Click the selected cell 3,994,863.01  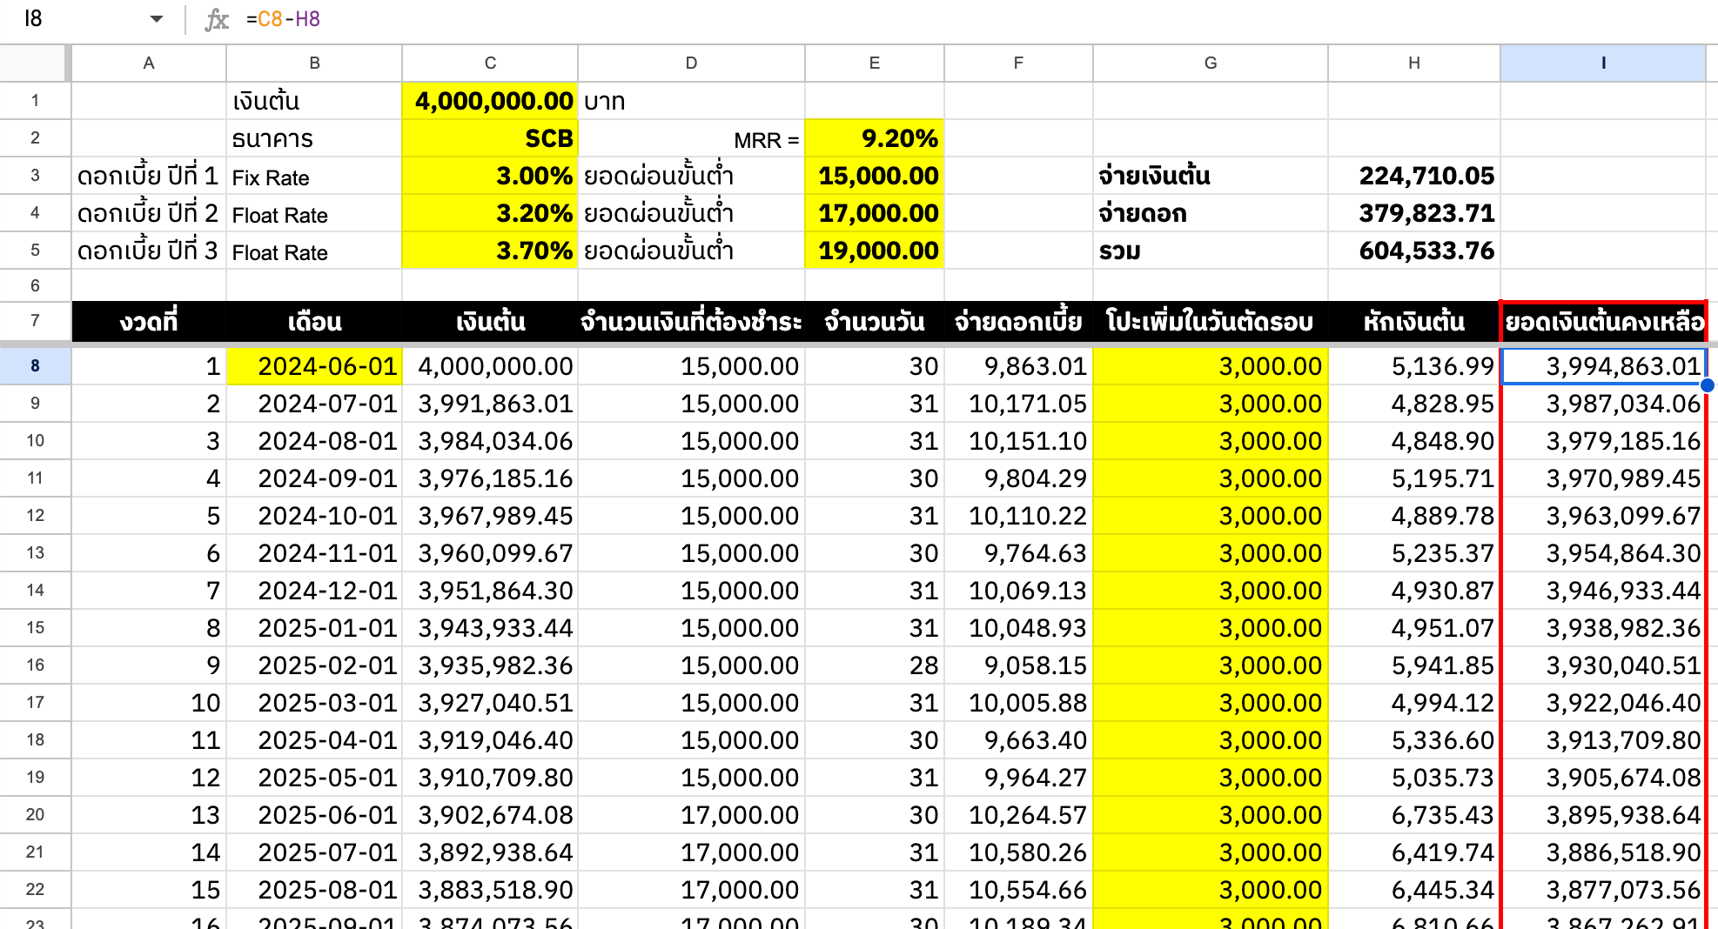pos(1603,366)
